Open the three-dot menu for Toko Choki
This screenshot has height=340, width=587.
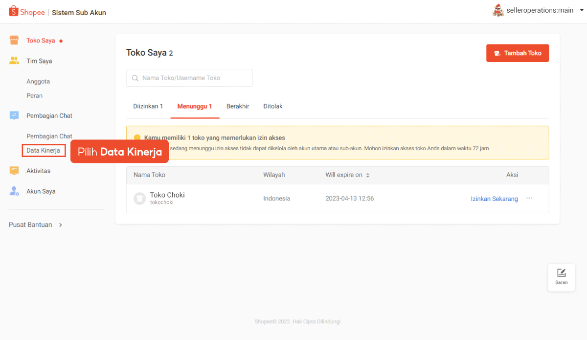(x=529, y=199)
